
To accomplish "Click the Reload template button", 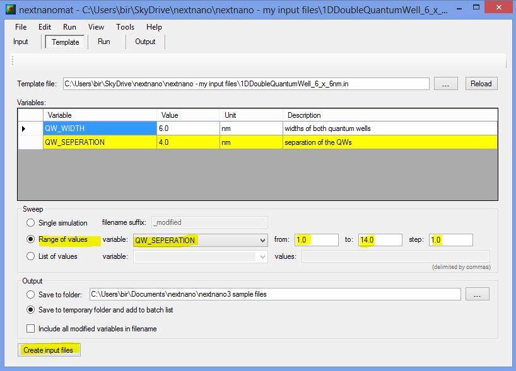I will 481,84.
